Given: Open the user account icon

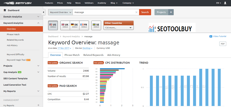Looking at the screenshot, I should (225, 3).
